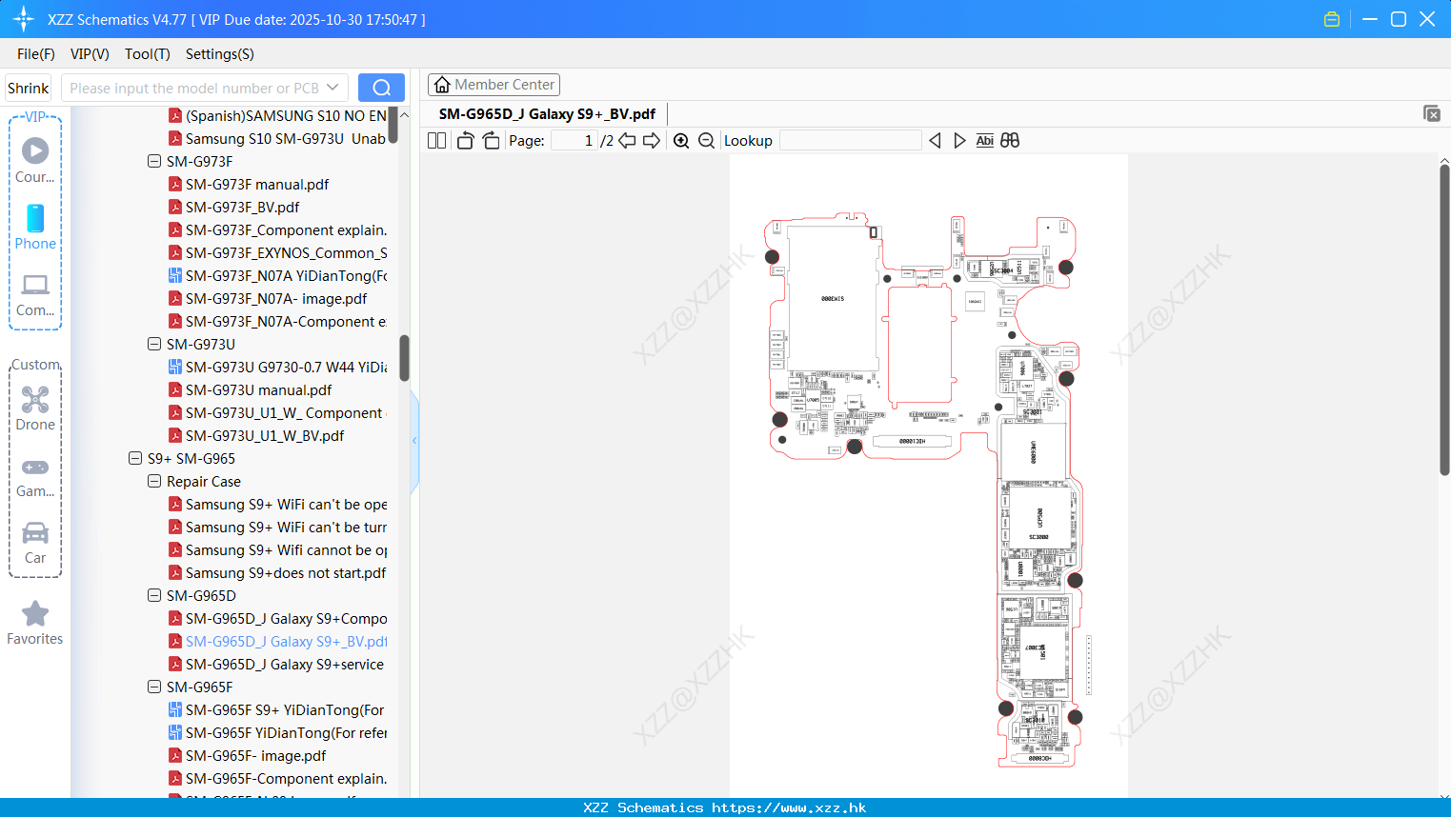This screenshot has height=817, width=1451.
Task: Go to the previous PDF page arrow
Action: [x=627, y=141]
